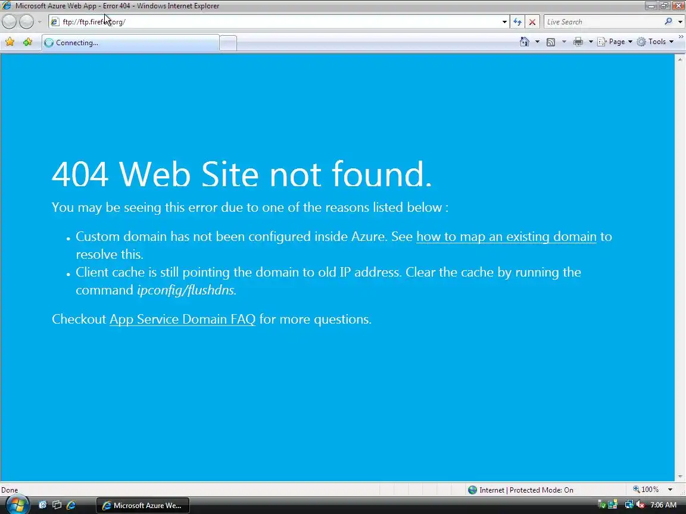Click the Switch between windows Quick Launch icon

tap(57, 505)
